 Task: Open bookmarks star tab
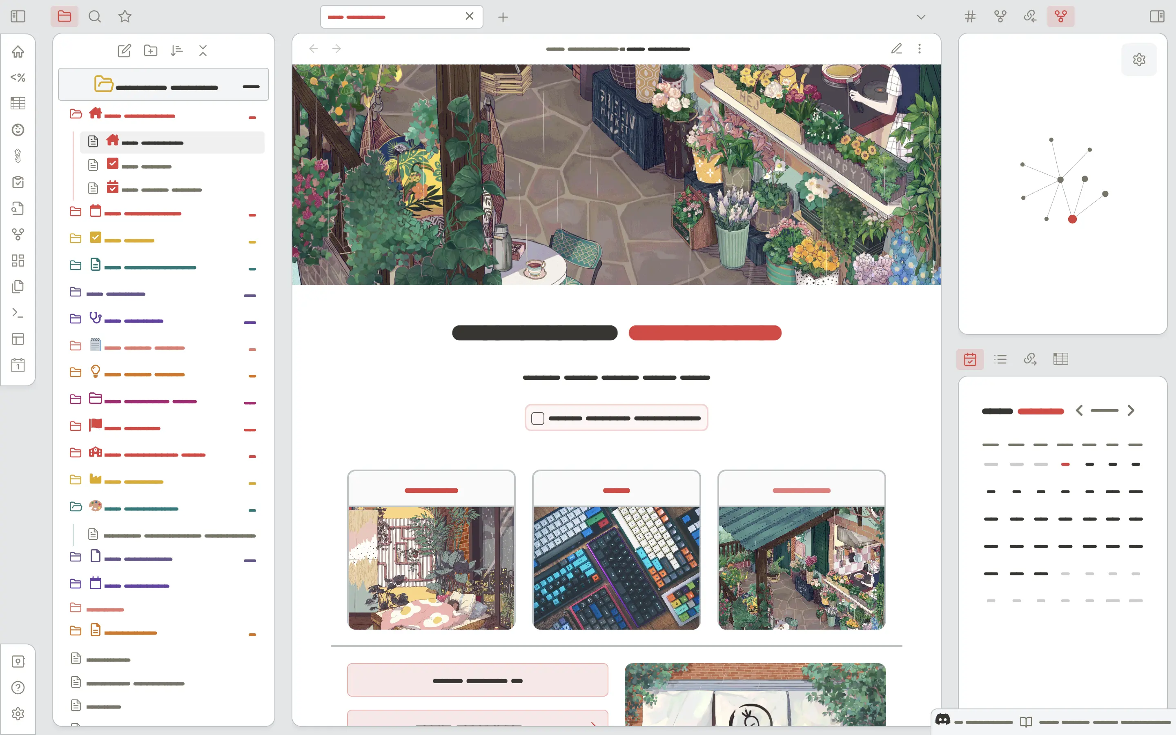point(125,16)
